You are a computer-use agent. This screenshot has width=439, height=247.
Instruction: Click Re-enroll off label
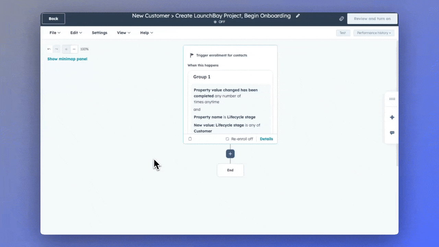tap(242, 139)
